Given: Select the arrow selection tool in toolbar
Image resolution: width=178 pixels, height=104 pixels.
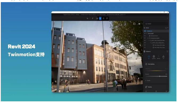Looking at the screenshot, I should [88, 18].
